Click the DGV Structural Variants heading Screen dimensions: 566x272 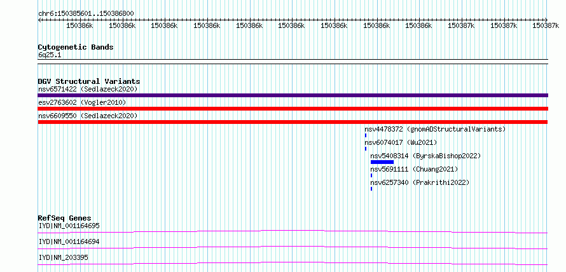pyautogui.click(x=89, y=81)
